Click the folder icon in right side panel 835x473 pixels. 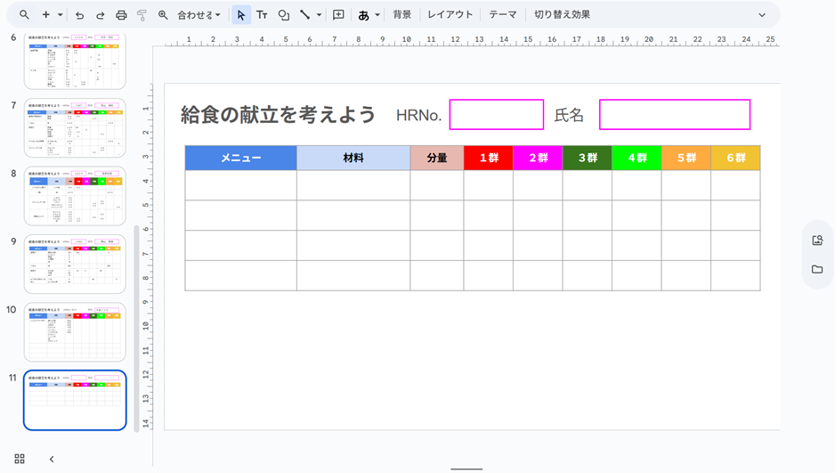point(817,269)
